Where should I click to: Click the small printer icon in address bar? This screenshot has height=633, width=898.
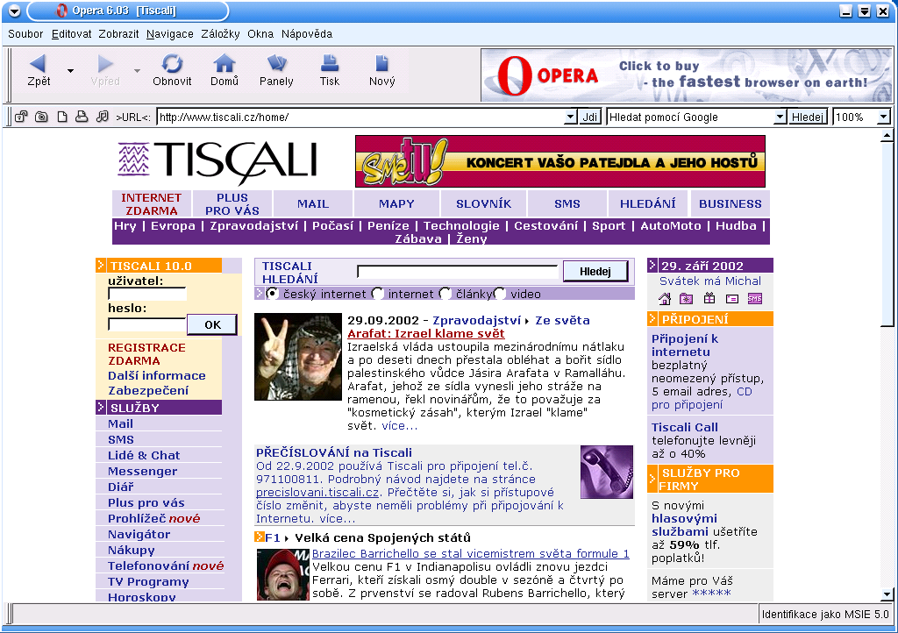tap(82, 117)
